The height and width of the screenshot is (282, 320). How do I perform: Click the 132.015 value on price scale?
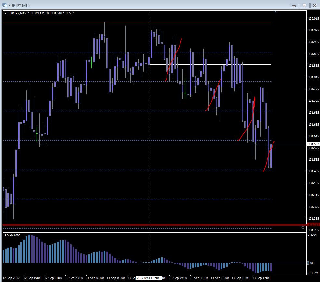coord(313,19)
